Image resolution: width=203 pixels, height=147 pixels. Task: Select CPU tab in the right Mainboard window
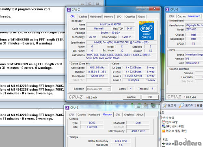[171, 16]
